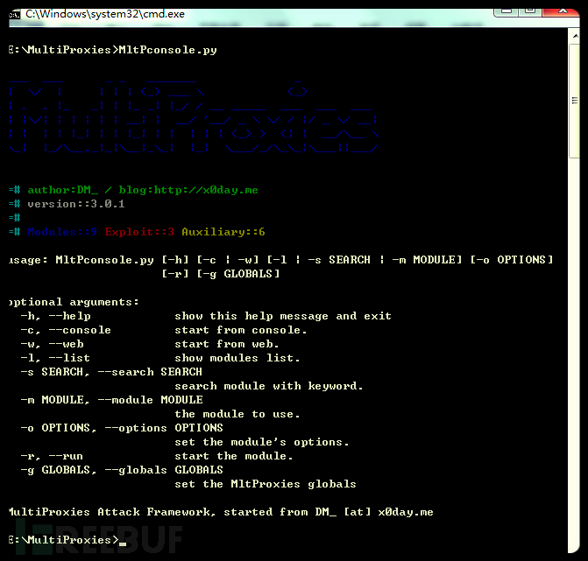Click 'the module to use.' description
This screenshot has height=561, width=588.
pos(237,414)
